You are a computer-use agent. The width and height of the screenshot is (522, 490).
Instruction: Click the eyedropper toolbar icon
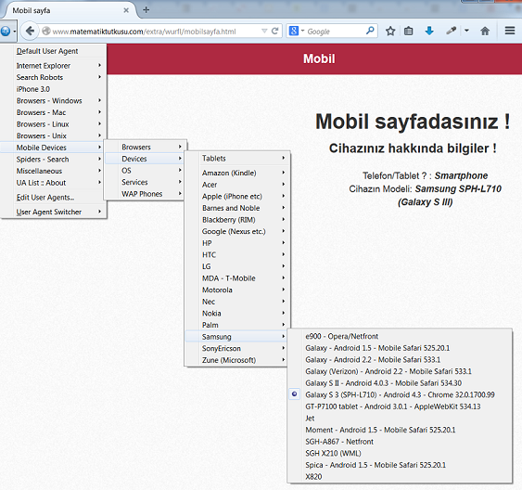coord(452,31)
